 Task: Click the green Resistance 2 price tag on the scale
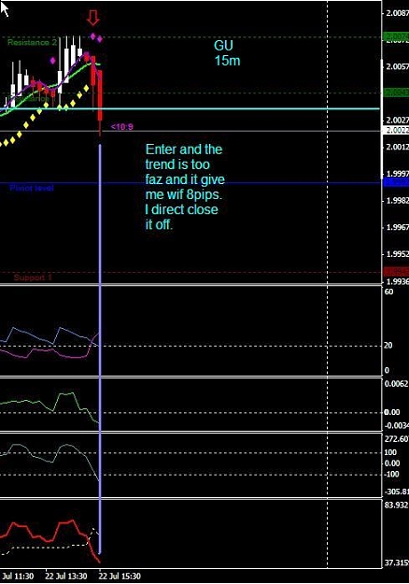pyautogui.click(x=396, y=36)
